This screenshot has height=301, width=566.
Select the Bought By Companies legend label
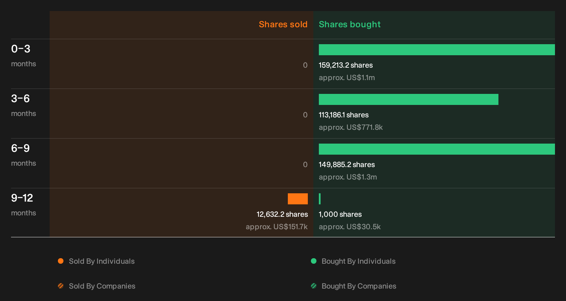[359, 286]
